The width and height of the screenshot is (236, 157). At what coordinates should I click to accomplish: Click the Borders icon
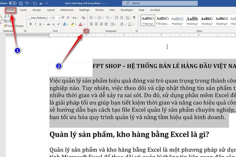130,24
